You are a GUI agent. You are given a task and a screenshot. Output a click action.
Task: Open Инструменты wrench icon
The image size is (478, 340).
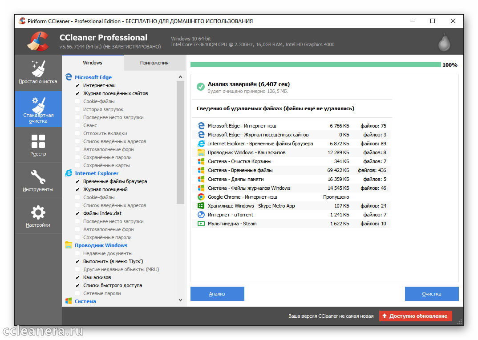[38, 177]
